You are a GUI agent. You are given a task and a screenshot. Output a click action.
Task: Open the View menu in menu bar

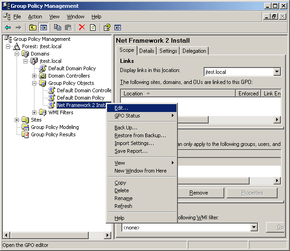click(x=54, y=17)
